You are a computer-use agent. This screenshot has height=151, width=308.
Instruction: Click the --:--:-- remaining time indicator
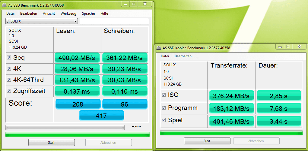coord(136,127)
